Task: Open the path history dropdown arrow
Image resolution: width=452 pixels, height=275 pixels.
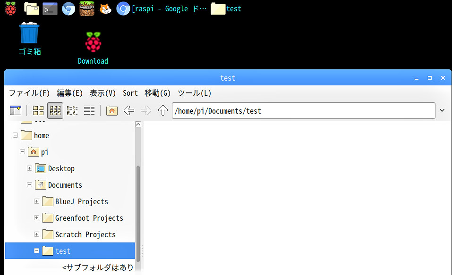Action: pos(442,110)
